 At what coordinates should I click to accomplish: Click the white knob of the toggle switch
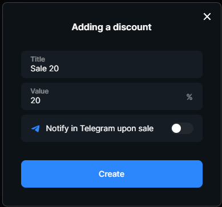click(176, 128)
